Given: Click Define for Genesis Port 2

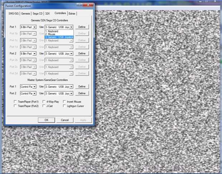Looking at the screenshot, I should (x=82, y=53).
